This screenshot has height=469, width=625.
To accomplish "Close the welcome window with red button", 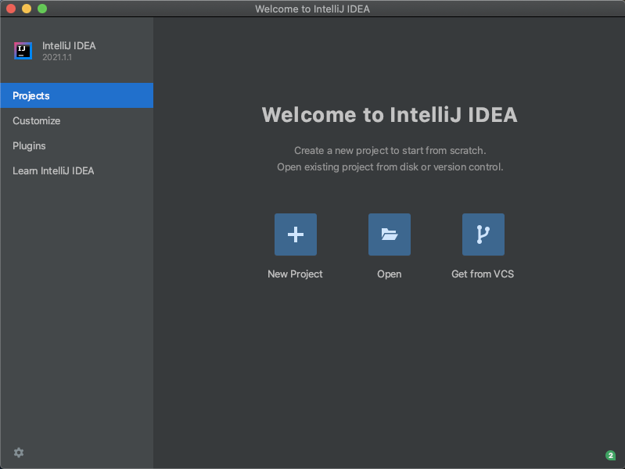I will pos(11,9).
